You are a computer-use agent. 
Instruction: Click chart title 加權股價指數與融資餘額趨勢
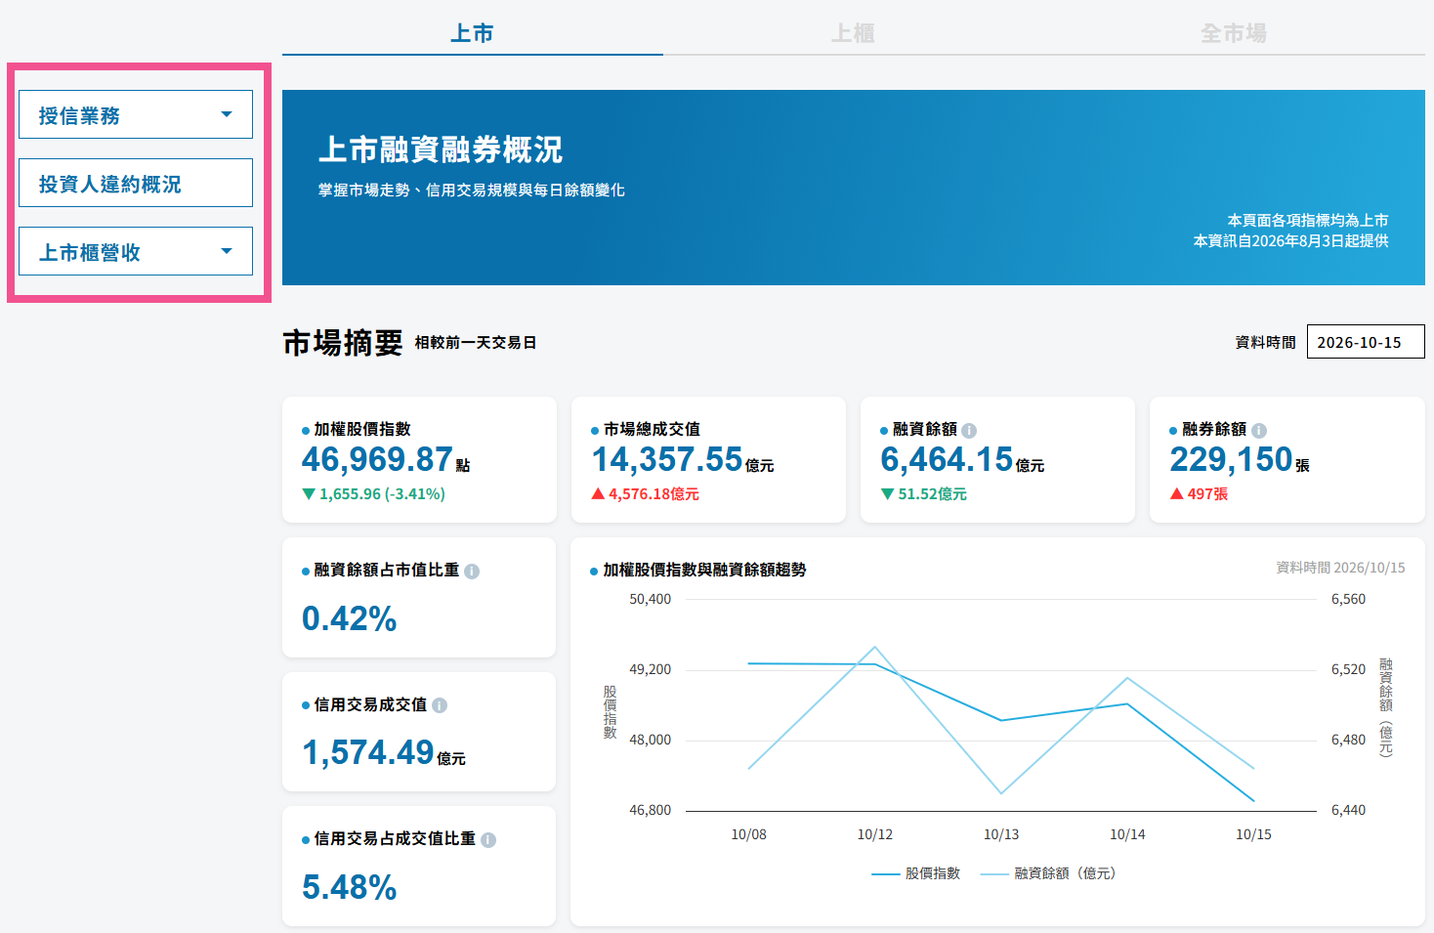pos(704,570)
